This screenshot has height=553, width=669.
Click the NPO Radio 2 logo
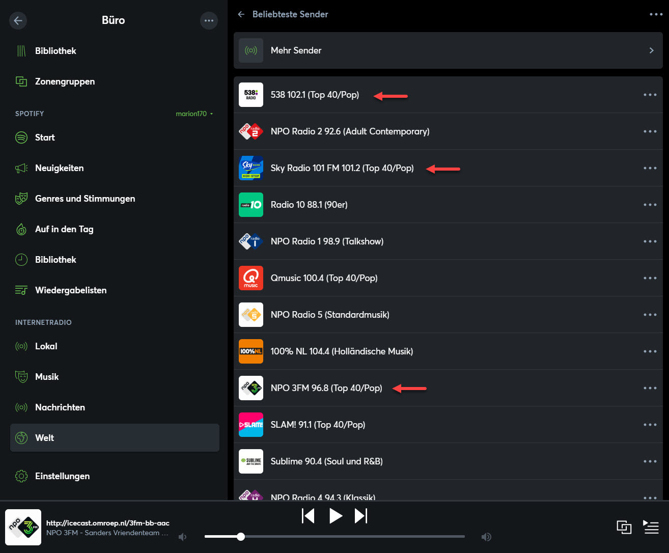251,131
